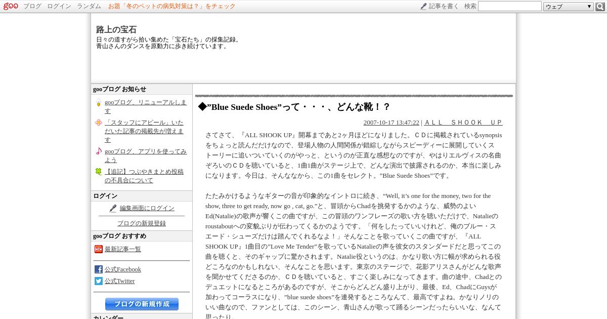Click the ログイン sidebar section header

pyautogui.click(x=142, y=196)
